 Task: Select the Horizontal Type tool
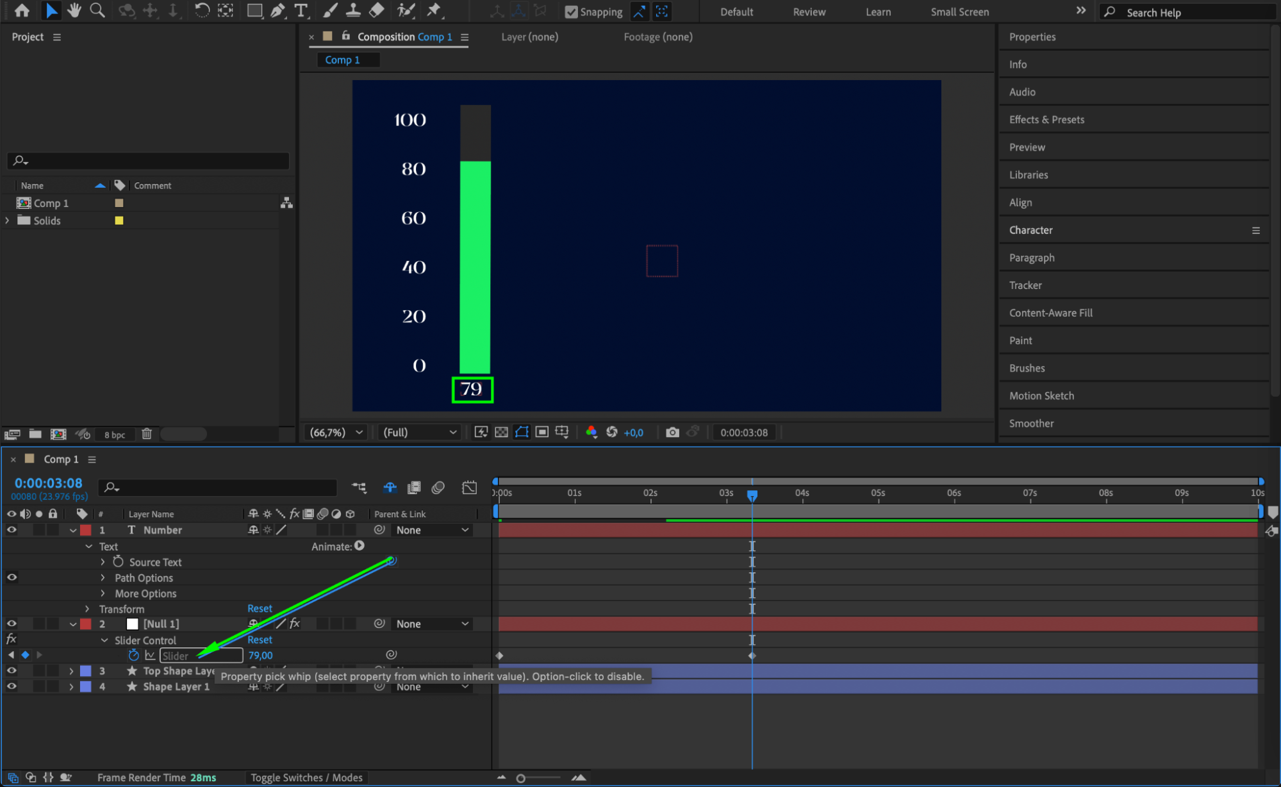tap(301, 10)
